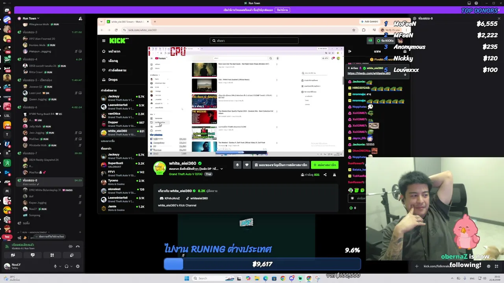Image resolution: width=504 pixels, height=283 pixels.
Task: Click white_eiei360 channel avatar
Action: click(x=159, y=168)
